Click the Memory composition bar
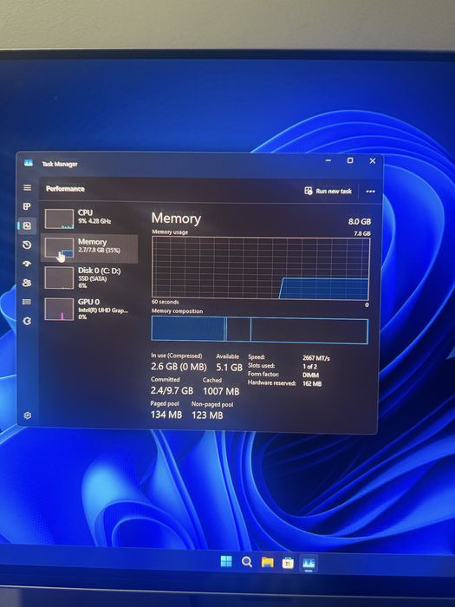The image size is (455, 607). [260, 330]
